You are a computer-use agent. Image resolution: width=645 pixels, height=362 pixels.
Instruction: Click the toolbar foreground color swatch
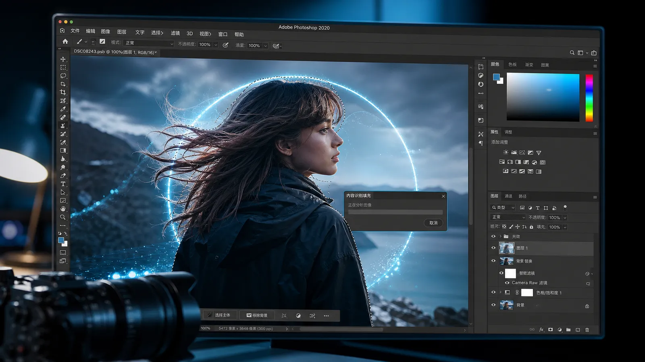click(61, 240)
